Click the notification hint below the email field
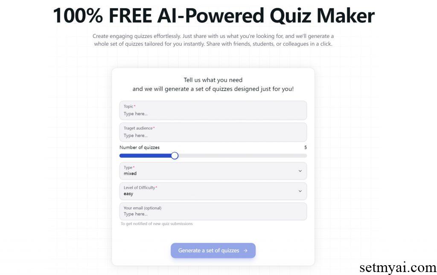Viewport: 437px width, 275px height. [x=156, y=223]
